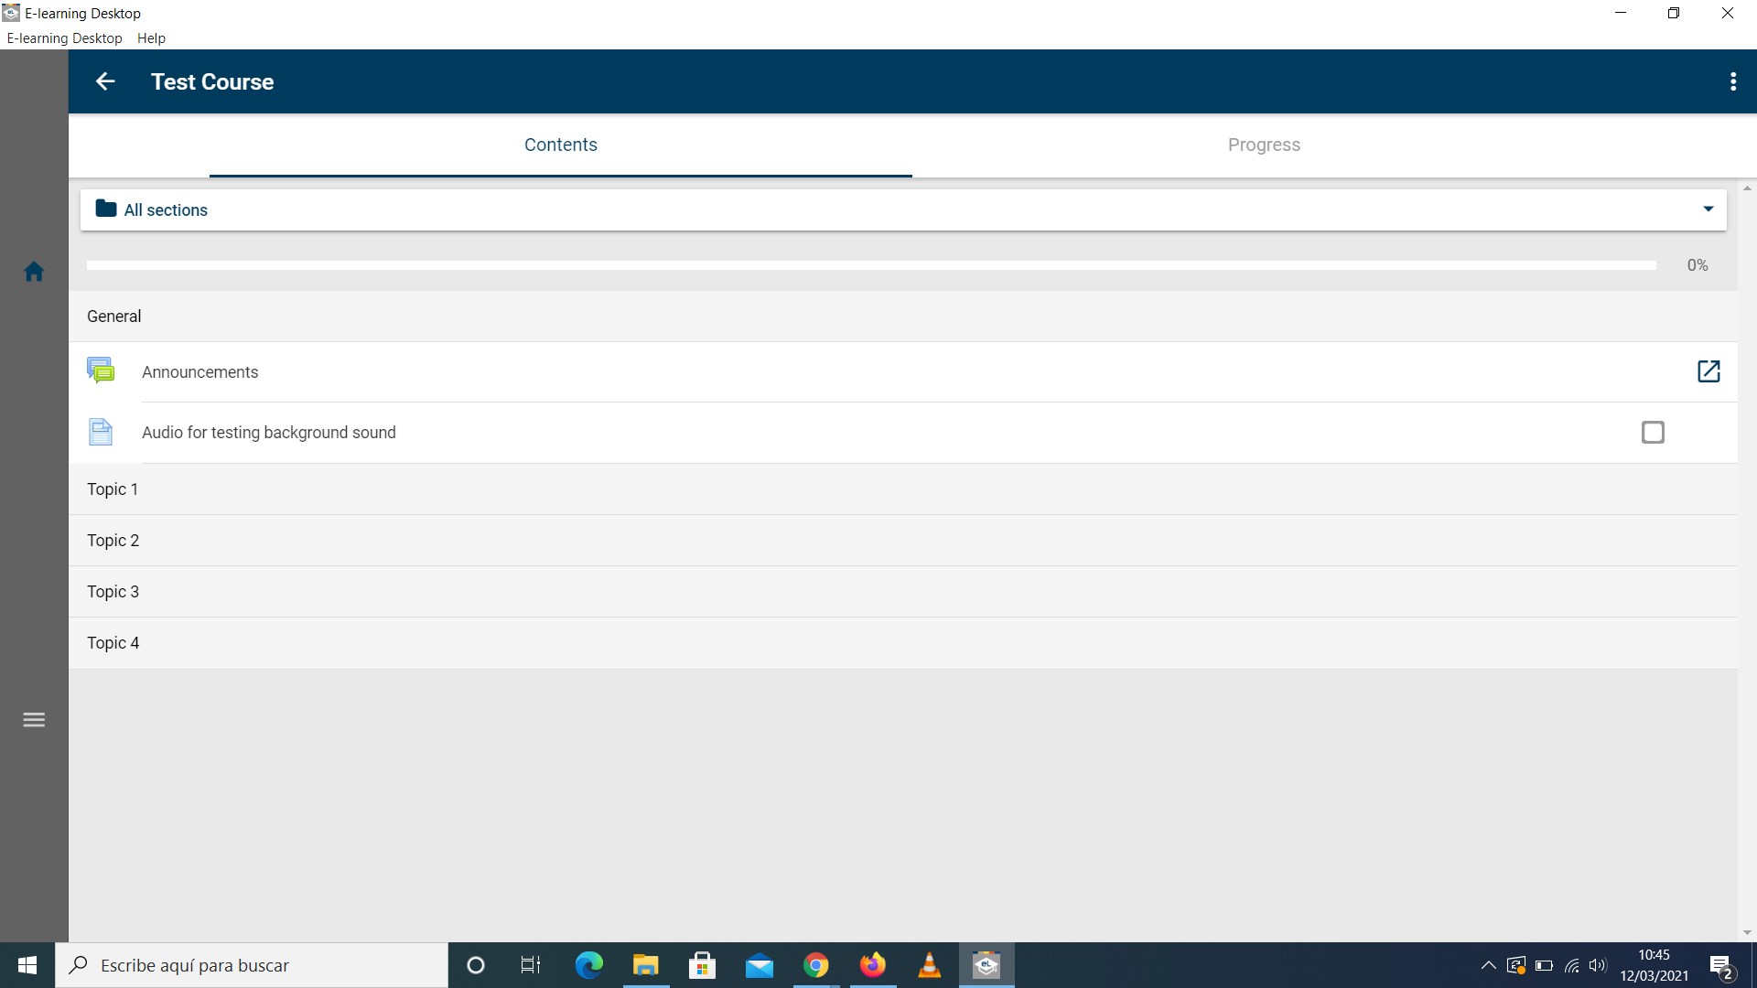Select the Contents tab

[x=560, y=145]
